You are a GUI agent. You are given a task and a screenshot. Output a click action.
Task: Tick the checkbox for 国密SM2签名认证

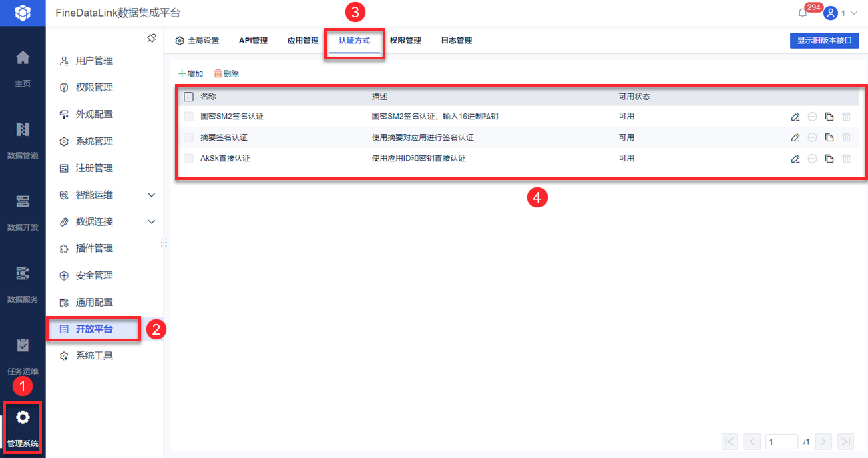(188, 117)
